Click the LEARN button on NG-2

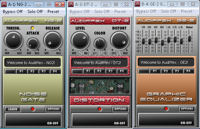click(x=13, y=109)
